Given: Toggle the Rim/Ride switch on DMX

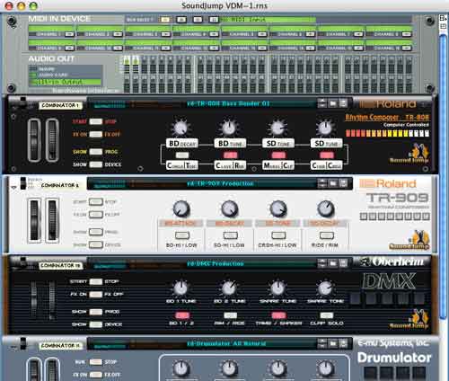Looking at the screenshot, I should (231, 315).
